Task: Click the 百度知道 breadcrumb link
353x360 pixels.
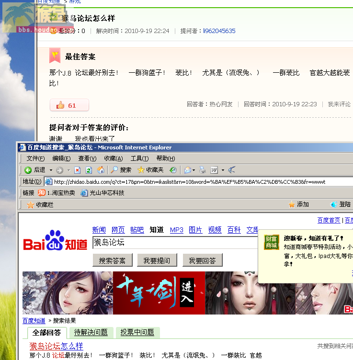Action: [x=34, y=321]
